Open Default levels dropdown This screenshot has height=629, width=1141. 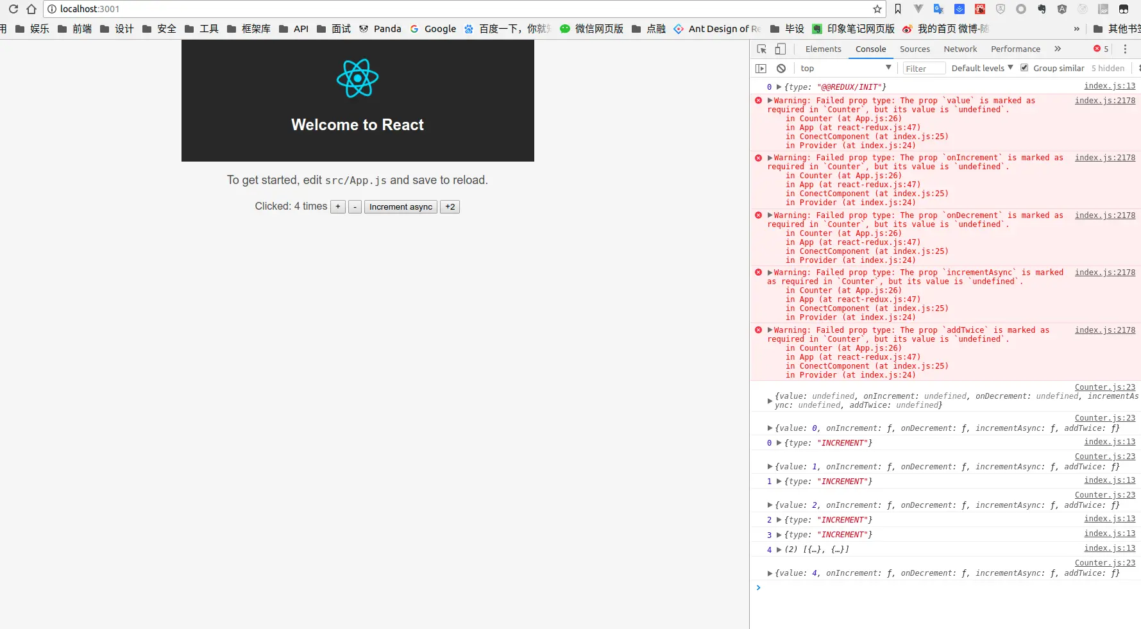coord(982,68)
